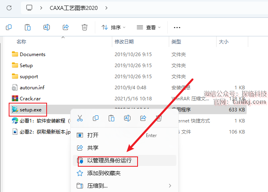Select the Documents folder
The width and height of the screenshot is (268, 192).
click(28, 54)
